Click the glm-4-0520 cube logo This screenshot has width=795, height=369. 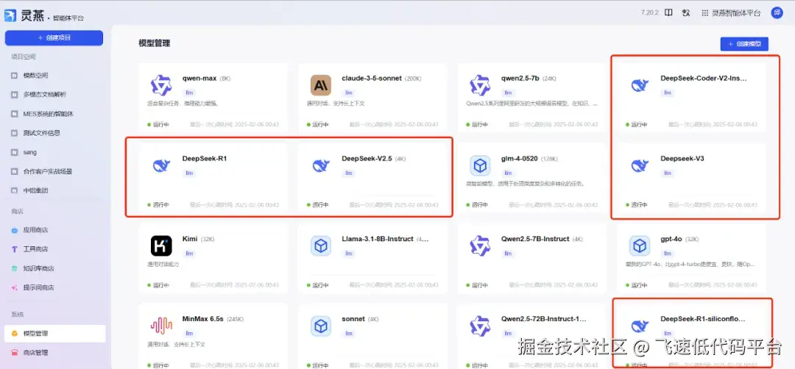[x=480, y=165]
